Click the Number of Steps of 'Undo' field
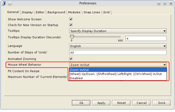 pos(118,53)
